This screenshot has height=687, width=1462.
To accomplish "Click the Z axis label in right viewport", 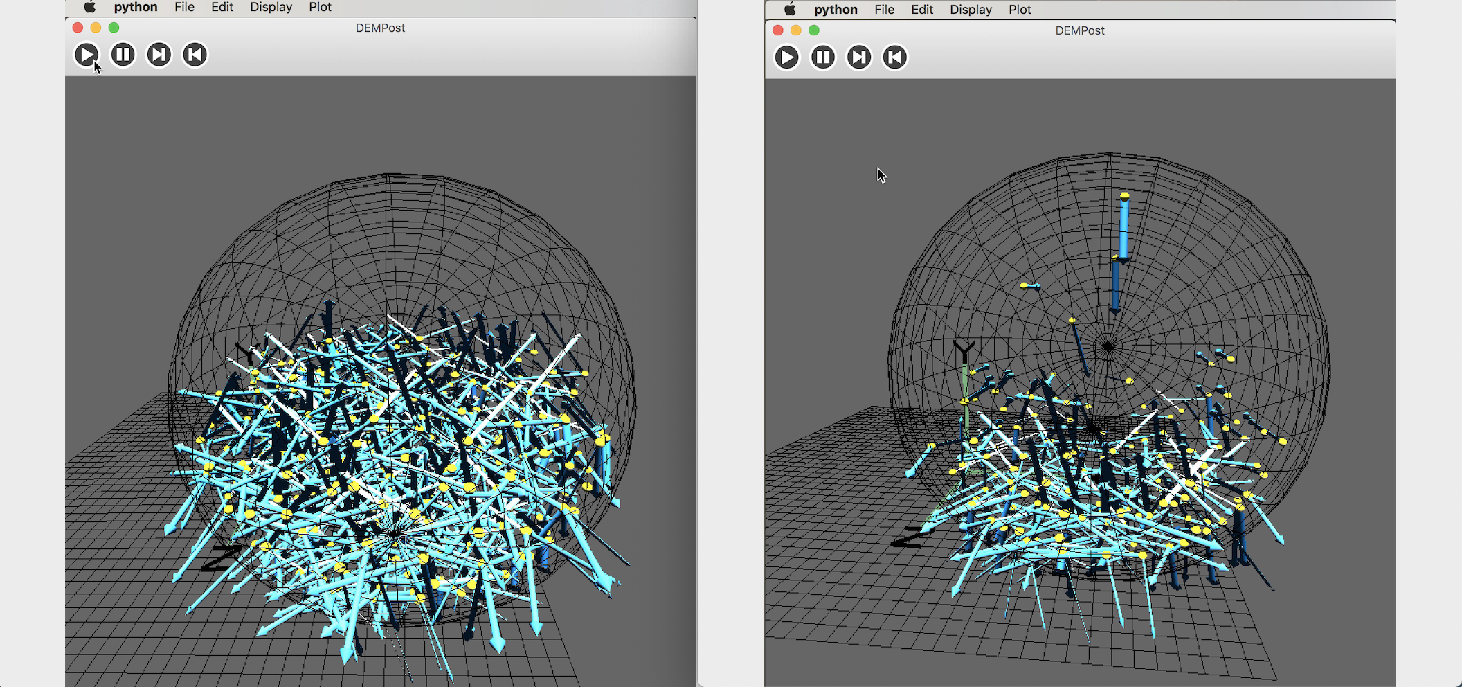I will [908, 537].
